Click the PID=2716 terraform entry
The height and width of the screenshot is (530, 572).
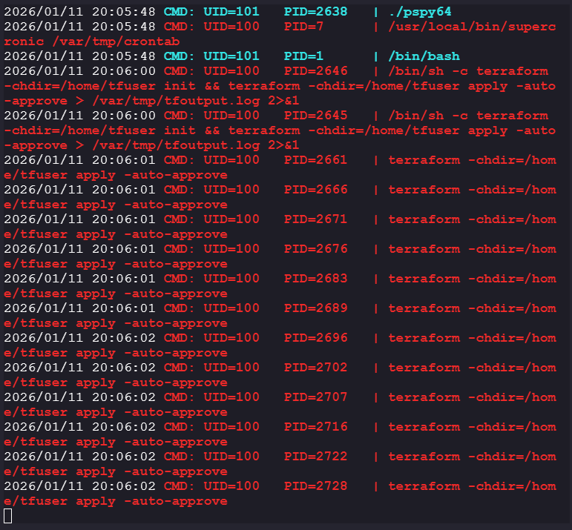coord(315,427)
